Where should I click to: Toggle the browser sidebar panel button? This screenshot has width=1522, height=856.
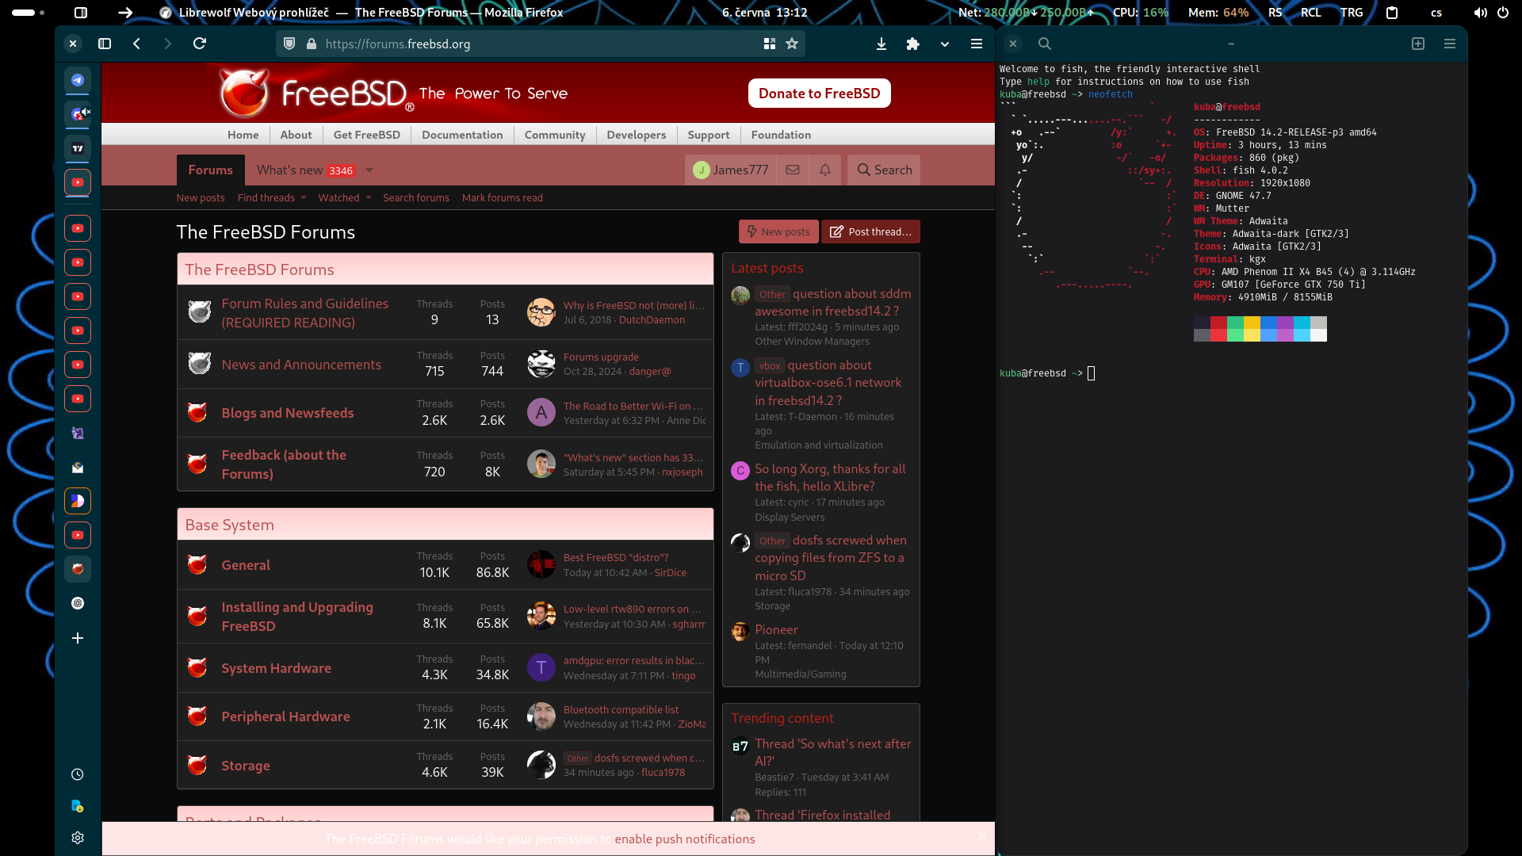pos(105,44)
